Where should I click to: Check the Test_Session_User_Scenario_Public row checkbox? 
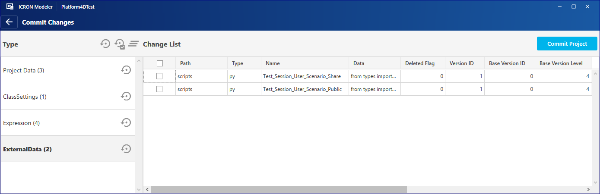[x=159, y=89]
